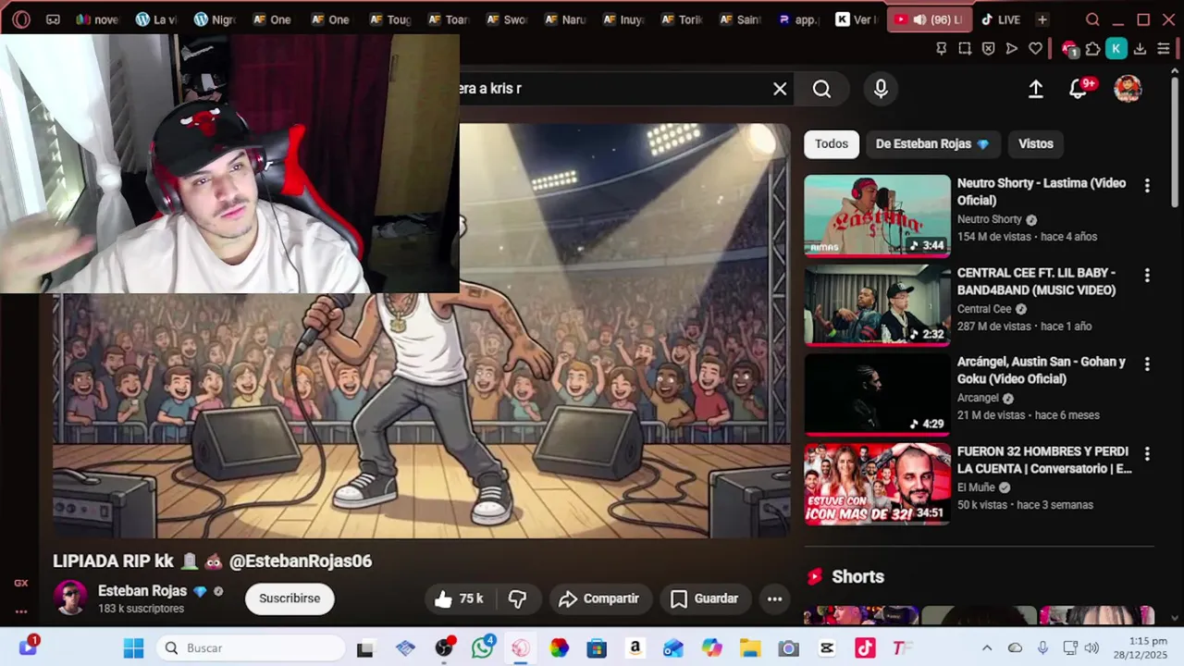Click the teal K extension icon
This screenshot has width=1184, height=666.
point(1116,49)
